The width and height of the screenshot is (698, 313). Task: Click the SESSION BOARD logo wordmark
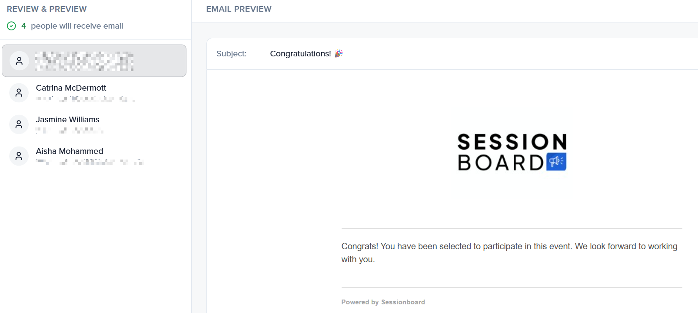click(501, 152)
